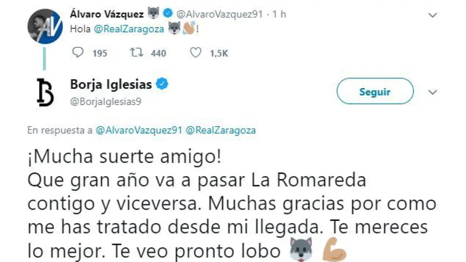Viewport: 466px width, 262px height.
Task: Click Borja Iglesias verified blue badge
Action: 162,83
